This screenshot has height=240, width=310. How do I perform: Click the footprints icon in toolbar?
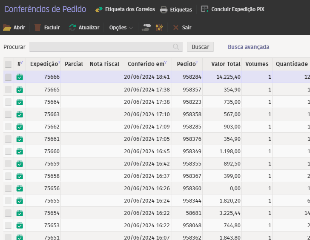tap(146, 28)
